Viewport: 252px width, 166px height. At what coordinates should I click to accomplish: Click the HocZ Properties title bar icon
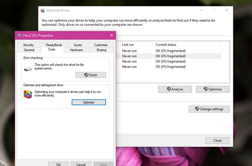coord(20,35)
